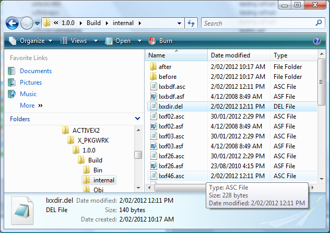Expand the Open dropdown arrow
Screen dimensions: 330x233
tap(139, 41)
